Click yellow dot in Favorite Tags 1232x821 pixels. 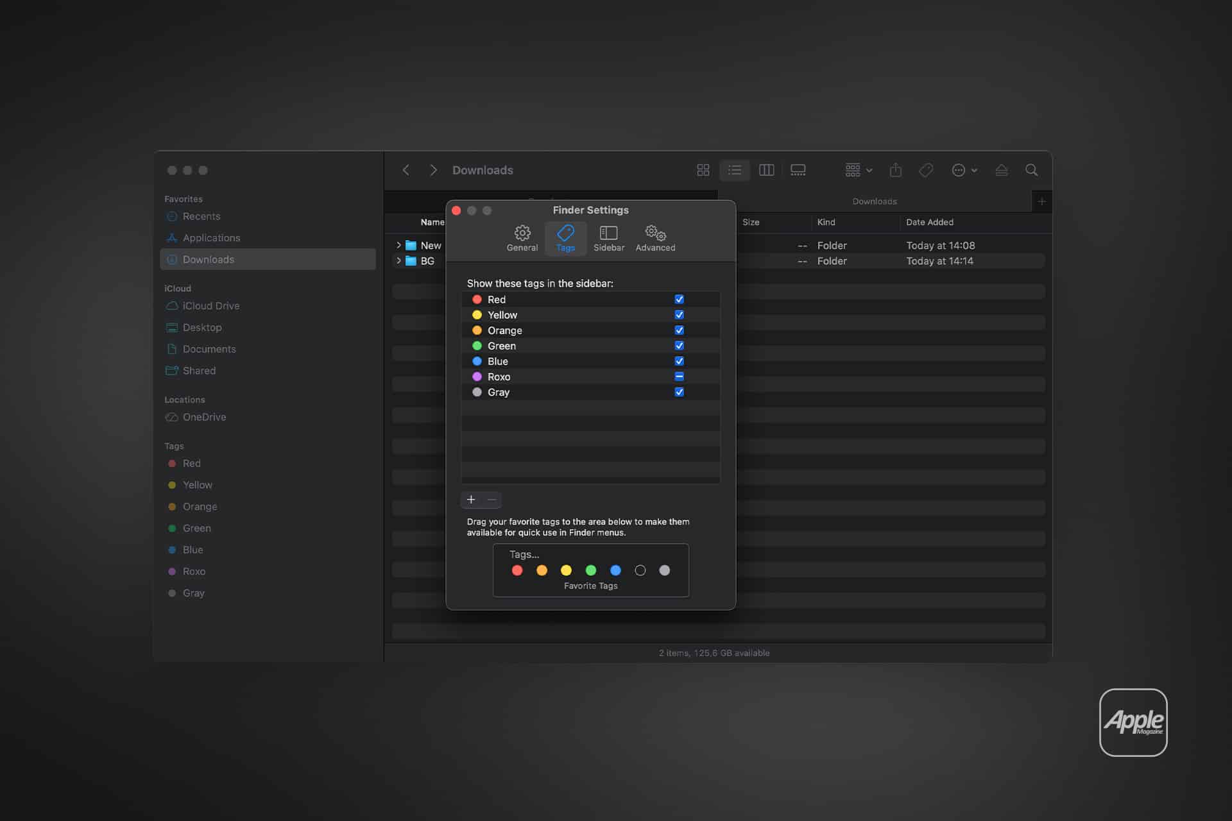[x=566, y=570]
